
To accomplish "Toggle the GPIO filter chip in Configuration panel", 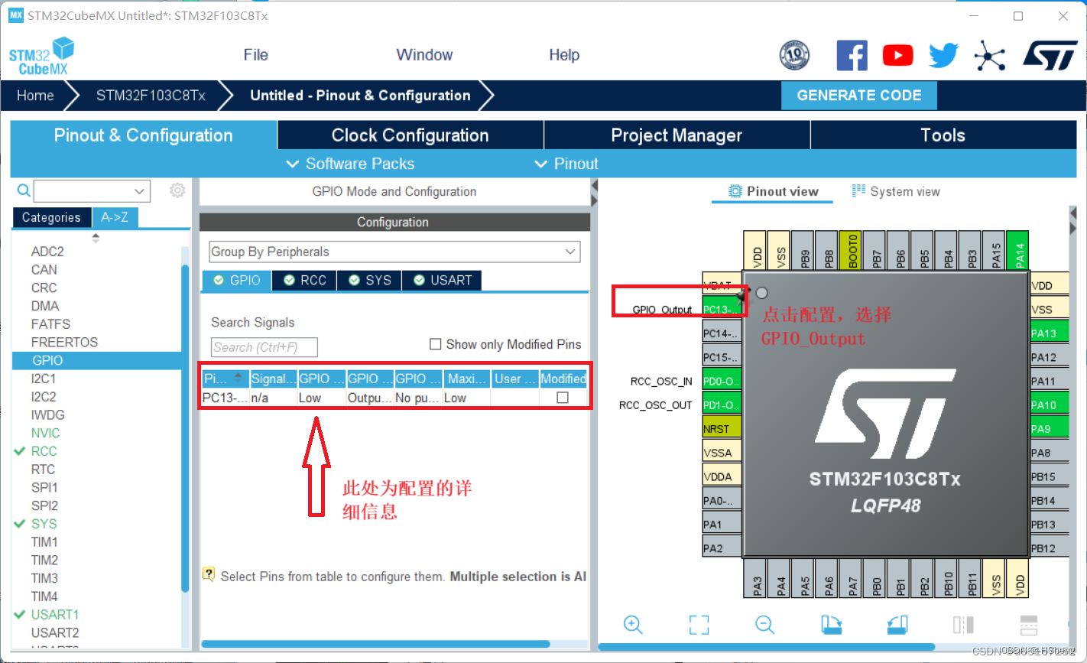I will pyautogui.click(x=236, y=280).
